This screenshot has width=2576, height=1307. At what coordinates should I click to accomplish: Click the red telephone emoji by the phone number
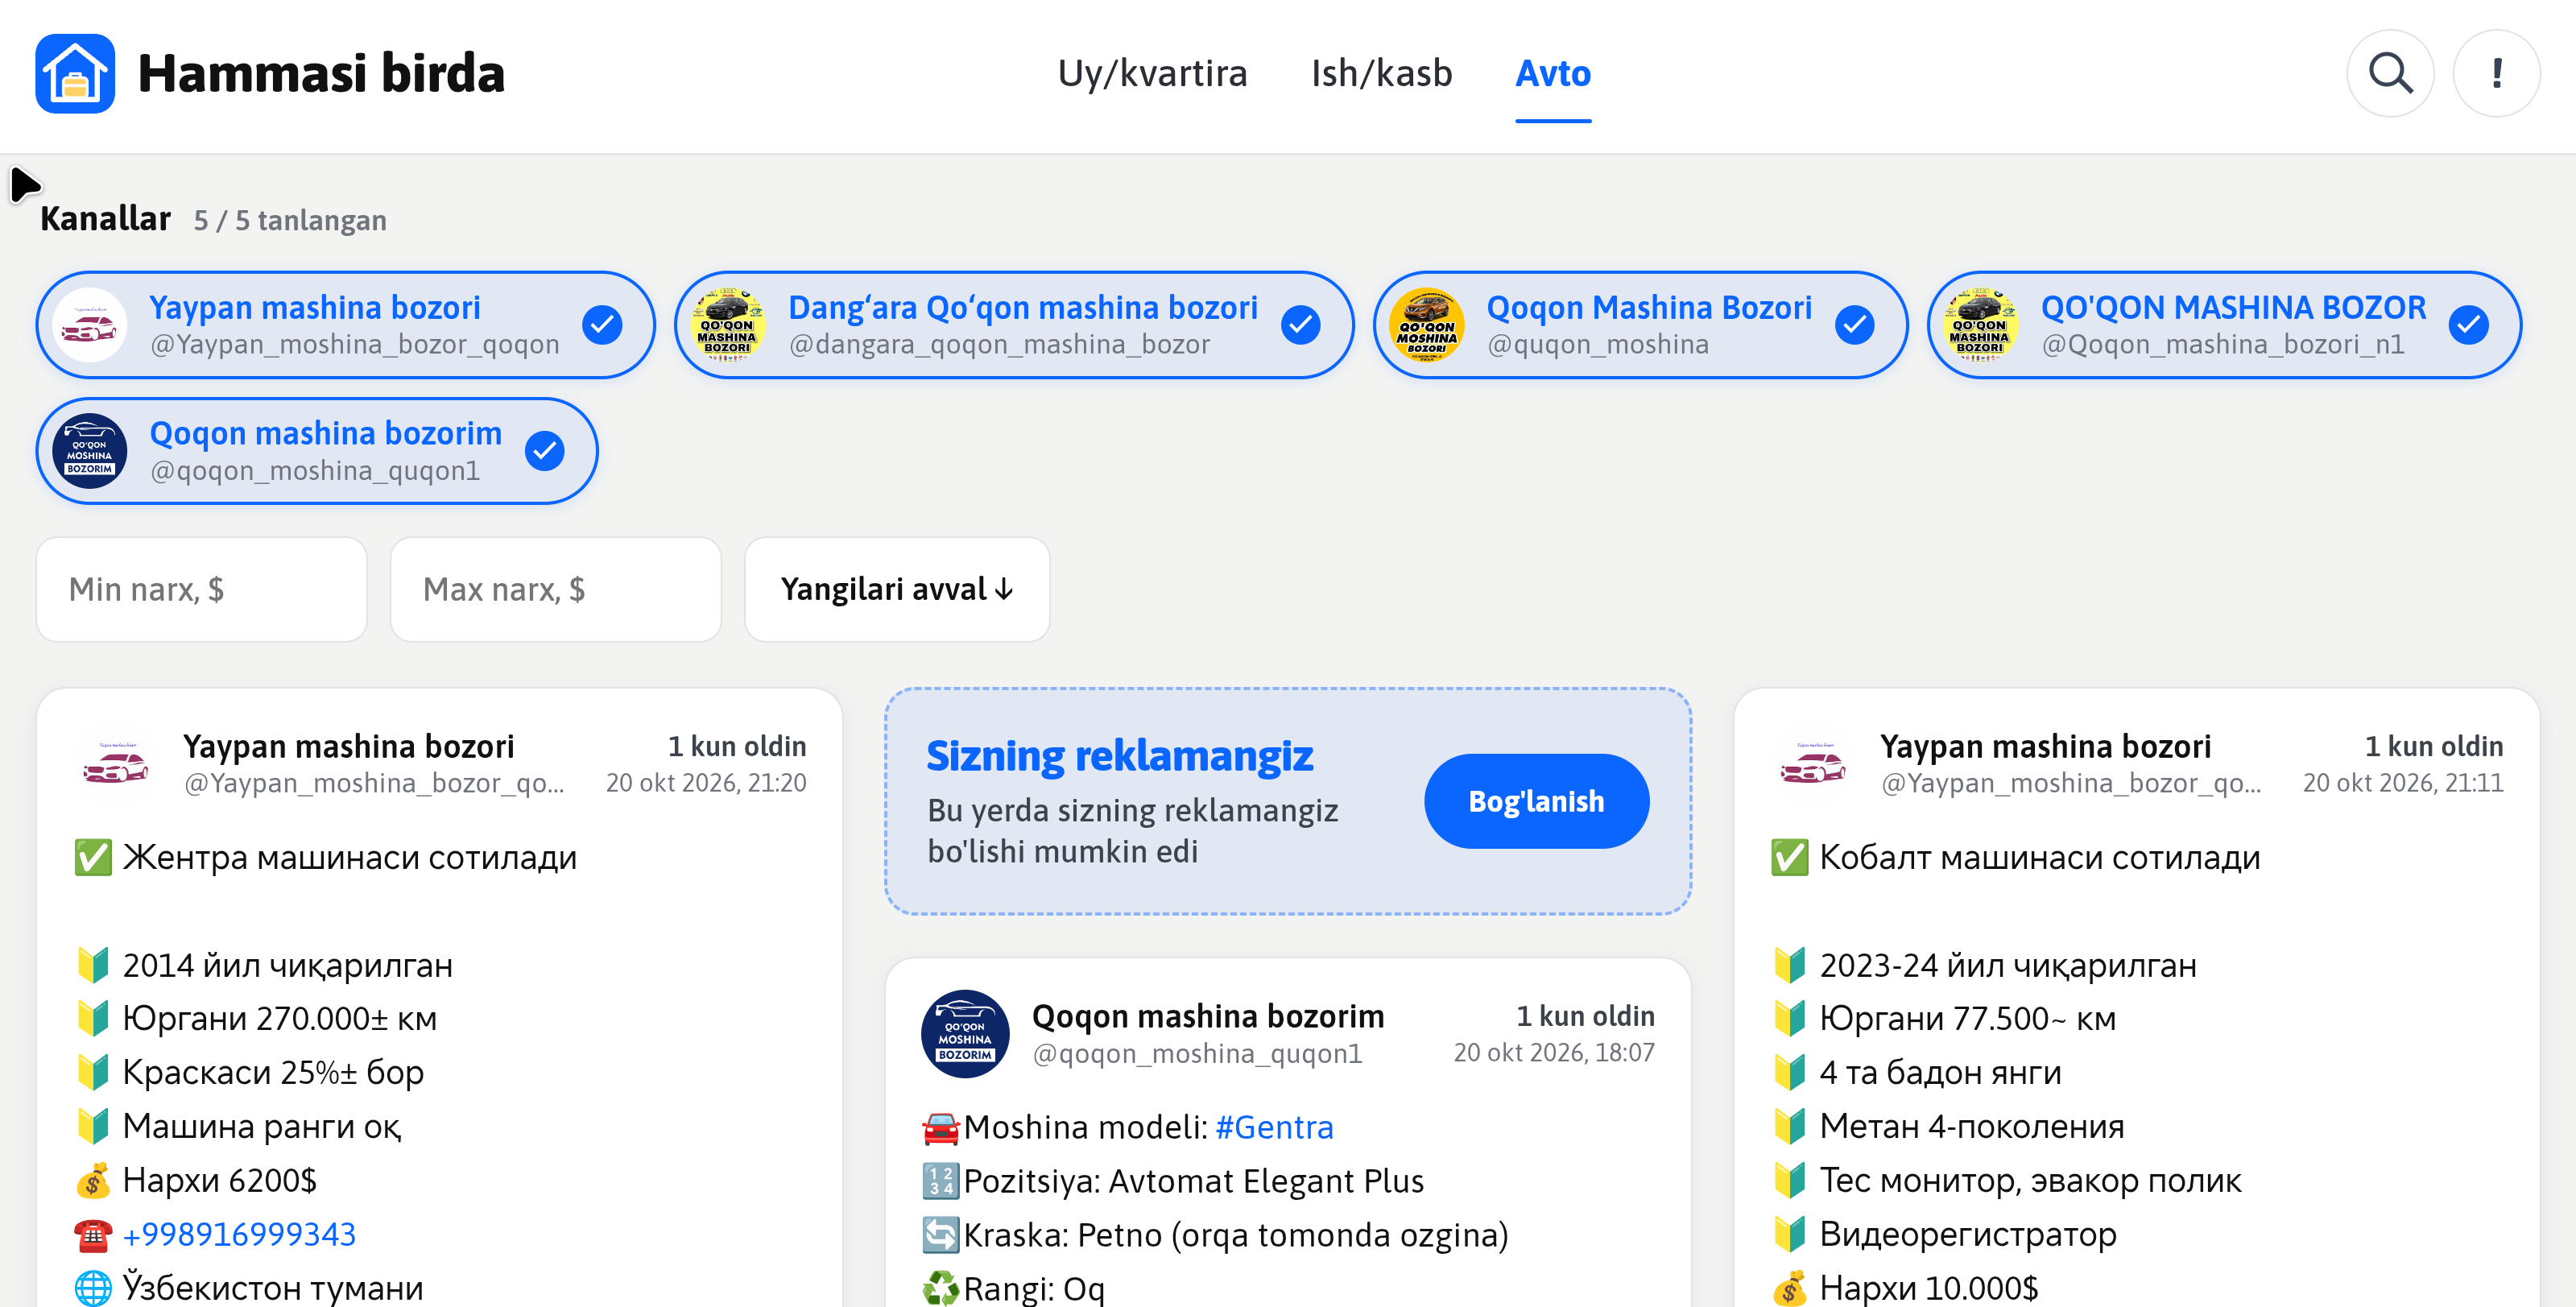(x=93, y=1235)
